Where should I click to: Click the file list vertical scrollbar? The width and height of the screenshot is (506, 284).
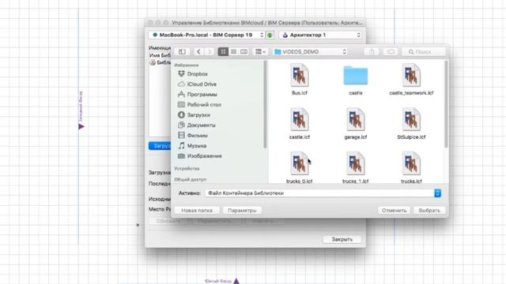446,104
